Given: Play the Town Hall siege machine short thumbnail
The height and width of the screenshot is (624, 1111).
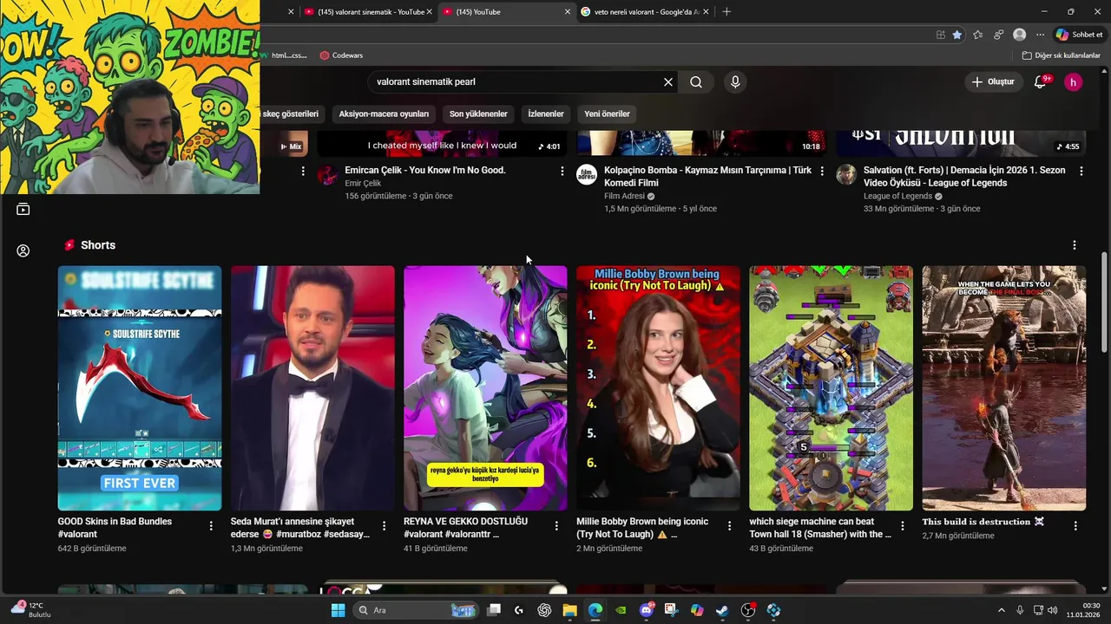Looking at the screenshot, I should pos(831,388).
